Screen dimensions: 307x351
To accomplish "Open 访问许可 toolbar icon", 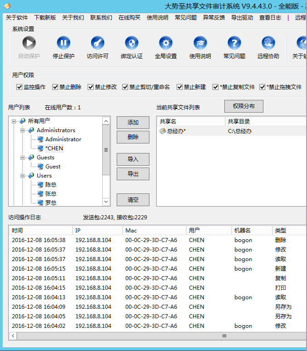I will [x=98, y=44].
